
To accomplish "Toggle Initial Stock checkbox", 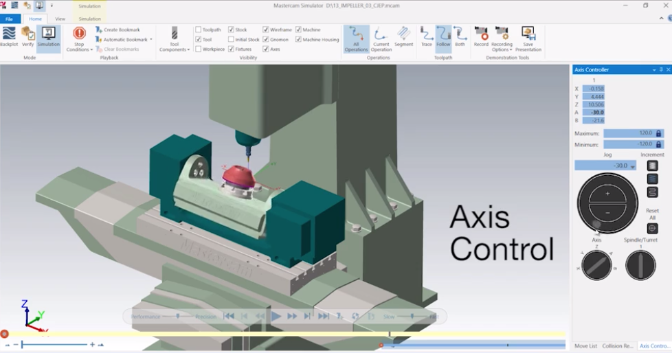I will coord(231,39).
